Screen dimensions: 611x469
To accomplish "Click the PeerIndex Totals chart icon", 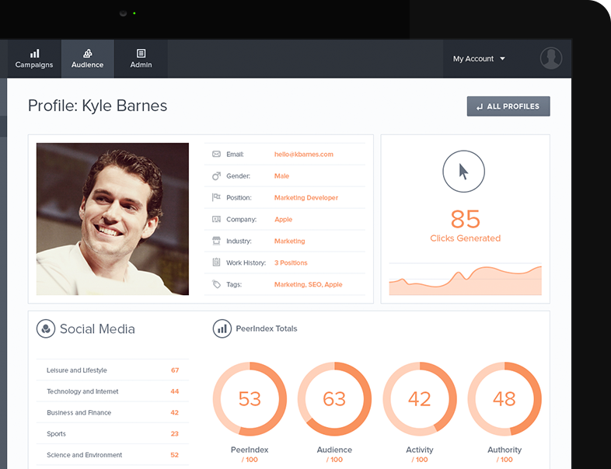I will point(222,328).
